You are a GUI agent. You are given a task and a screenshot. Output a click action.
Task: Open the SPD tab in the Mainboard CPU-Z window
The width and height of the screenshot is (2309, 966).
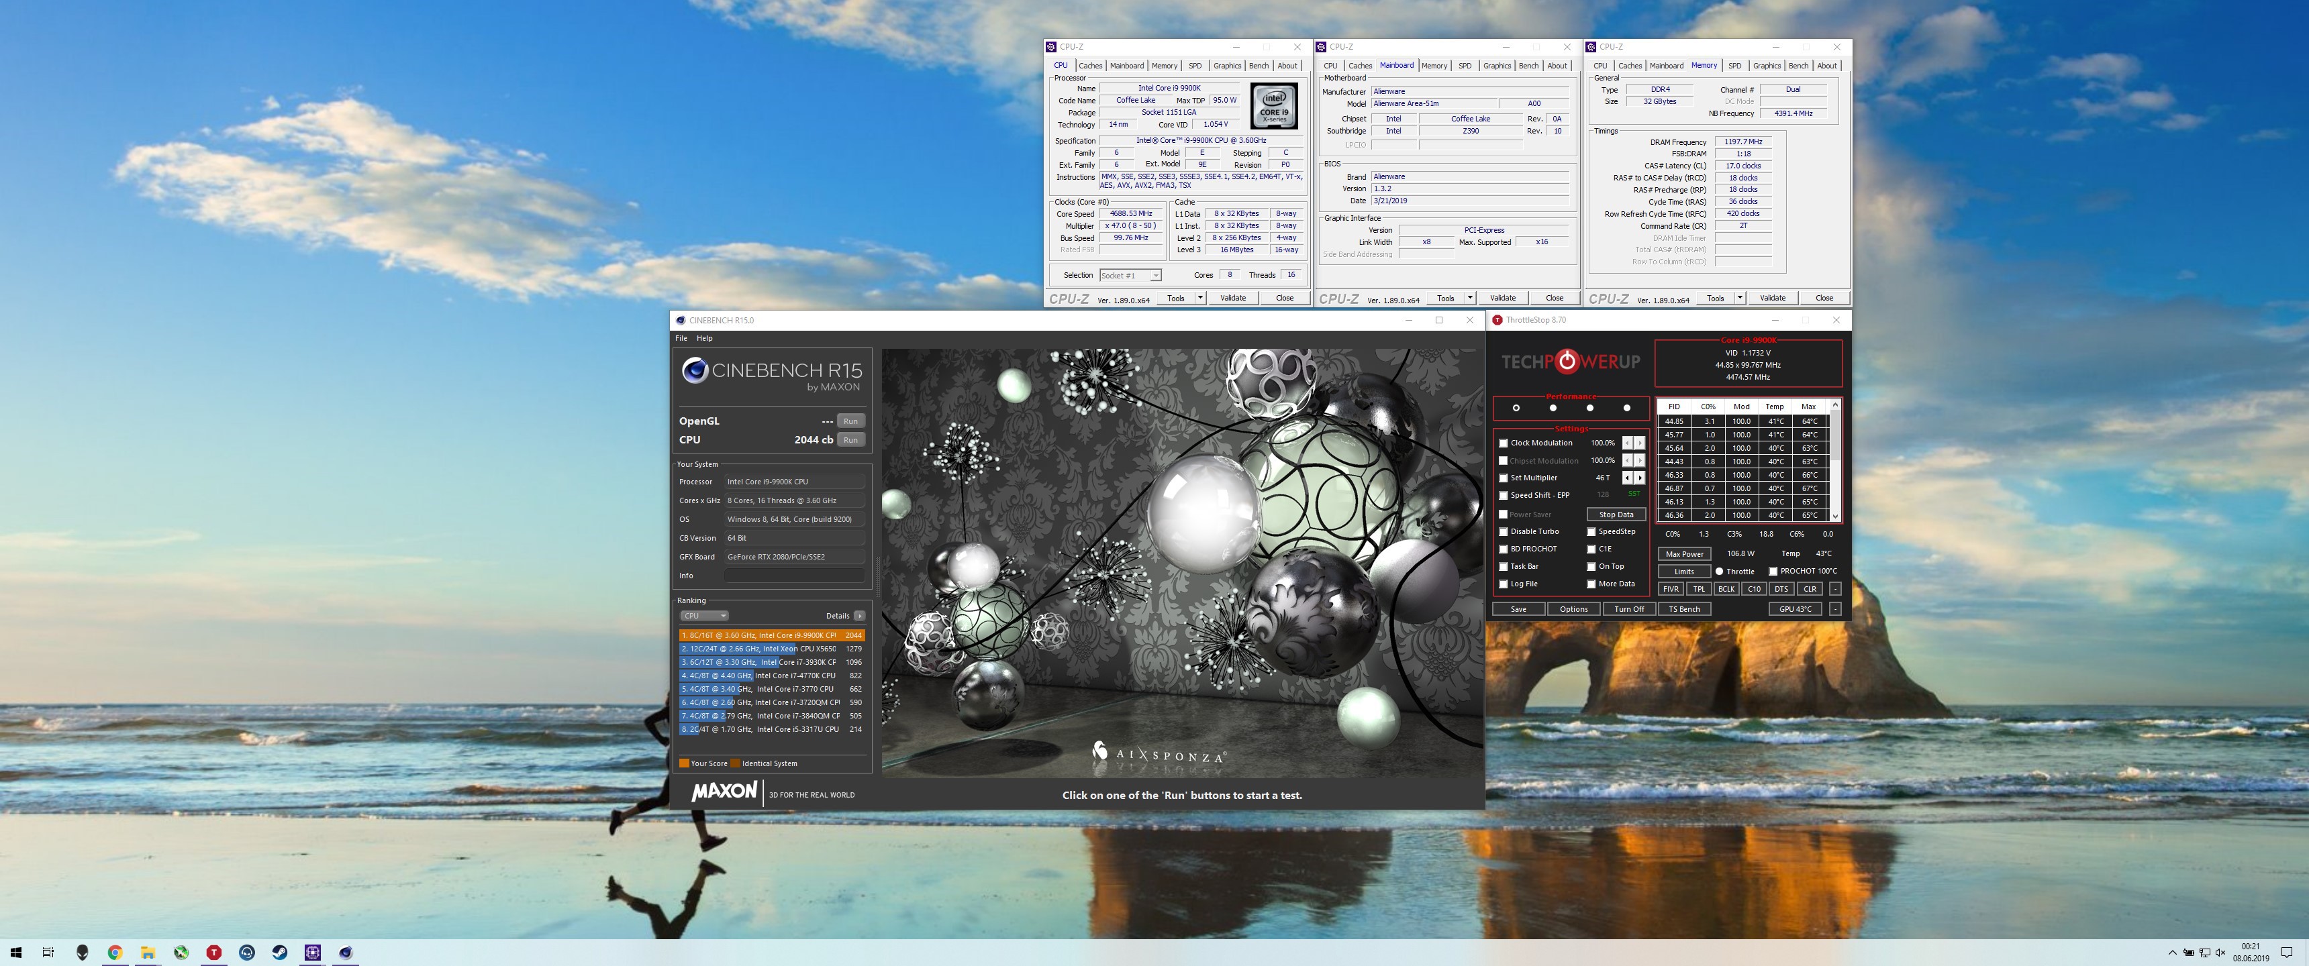1465,66
